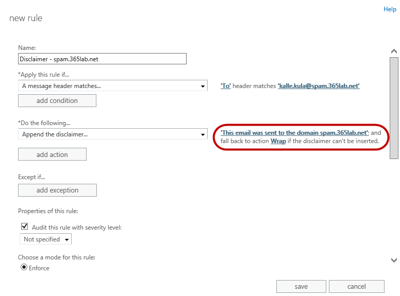Click the rule Name text field

(102, 59)
